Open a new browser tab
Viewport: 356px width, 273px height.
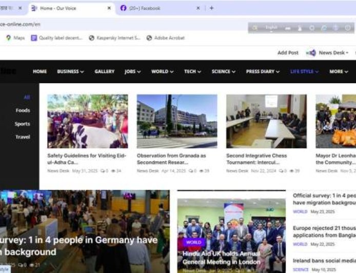click(x=211, y=8)
